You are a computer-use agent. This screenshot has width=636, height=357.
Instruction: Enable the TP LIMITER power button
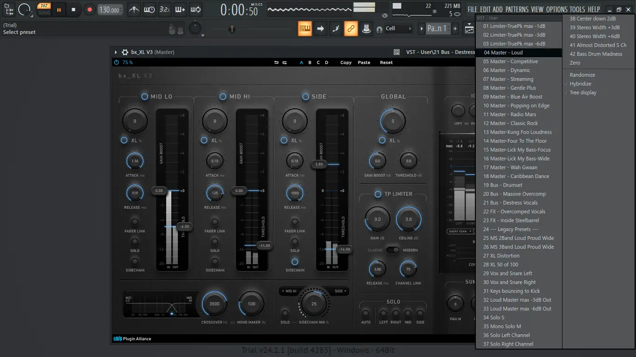[378, 194]
